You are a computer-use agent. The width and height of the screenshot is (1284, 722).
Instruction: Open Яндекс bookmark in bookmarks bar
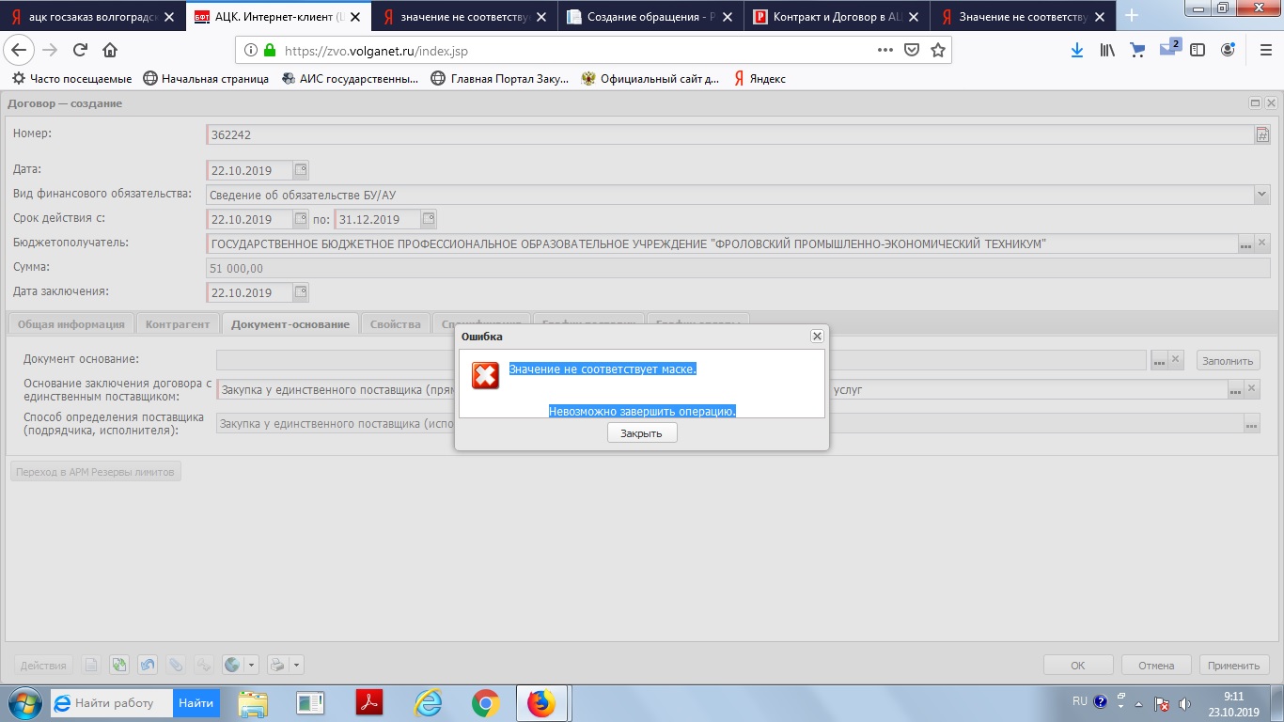[760, 79]
